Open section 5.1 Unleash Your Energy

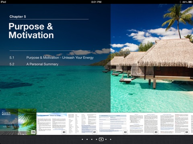[51, 58]
